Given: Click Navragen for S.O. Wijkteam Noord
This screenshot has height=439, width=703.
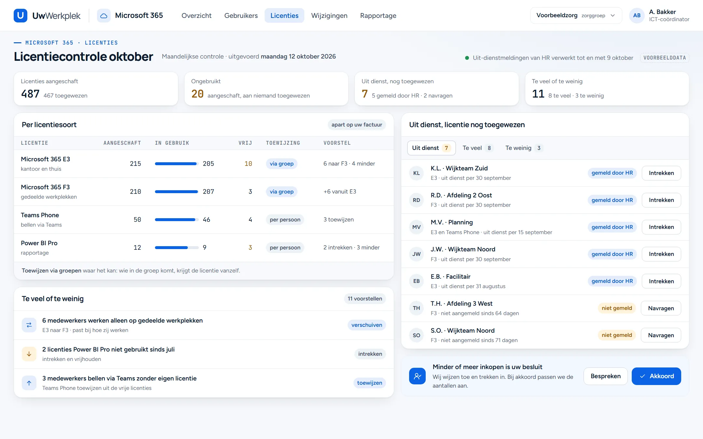Looking at the screenshot, I should pyautogui.click(x=661, y=335).
